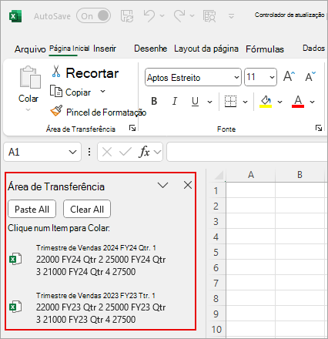The width and height of the screenshot is (328, 339).
Task: Toggle italic formatting
Action: [x=175, y=101]
